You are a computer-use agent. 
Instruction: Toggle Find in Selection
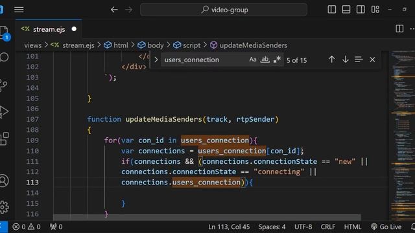(359, 60)
